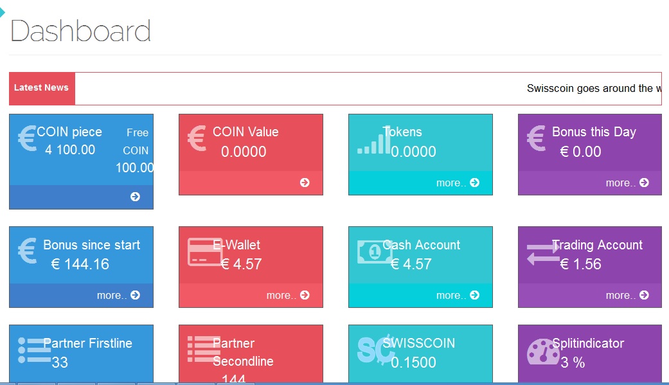
Task: Click arrow icon in Bonus since start footer
Action: coord(135,295)
